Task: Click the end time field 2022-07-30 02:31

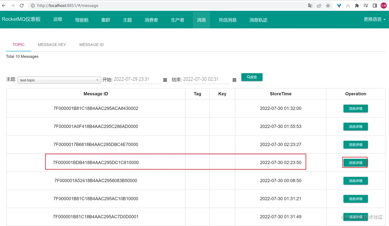Action: [x=206, y=79]
